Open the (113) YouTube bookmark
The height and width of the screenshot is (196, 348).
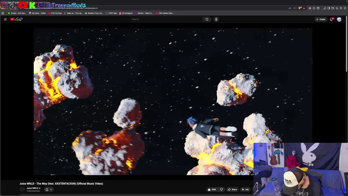(x=55, y=13)
